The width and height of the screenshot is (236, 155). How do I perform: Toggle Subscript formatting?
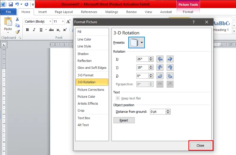click(x=58, y=30)
